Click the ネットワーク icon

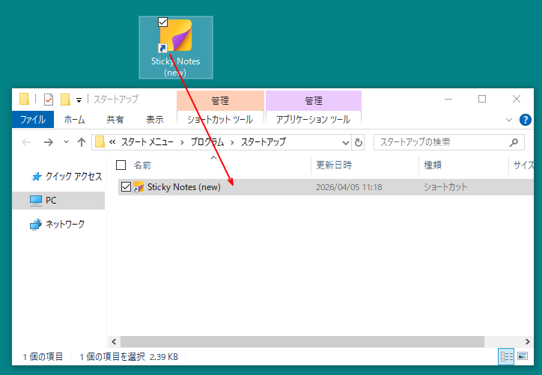coord(36,225)
